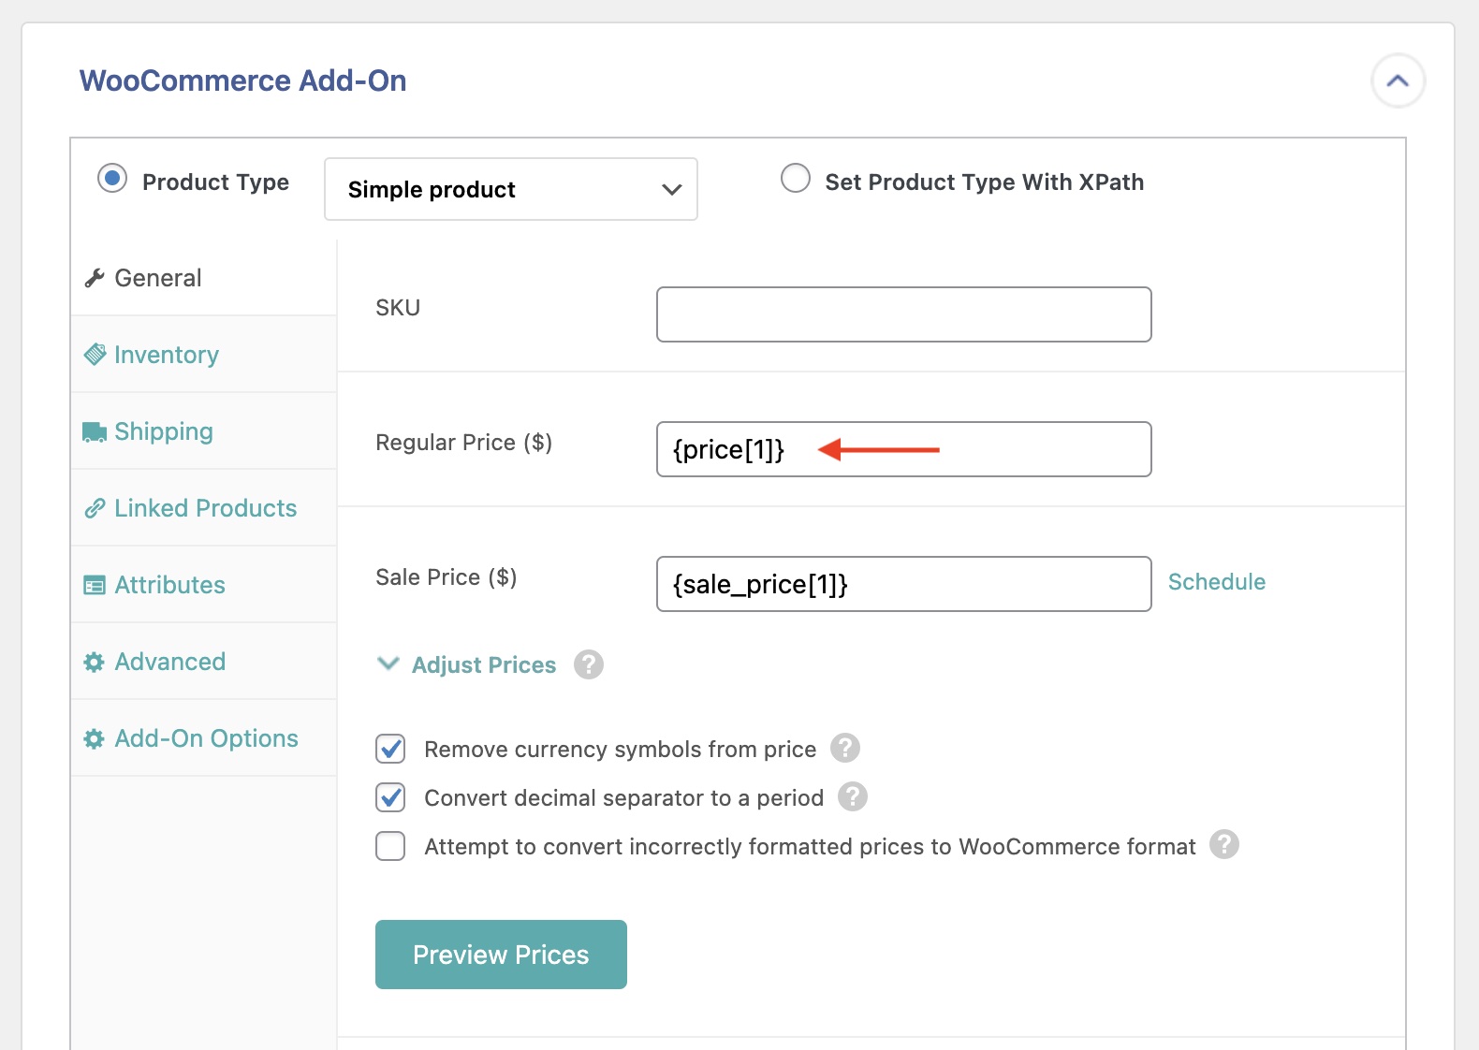Click the Advanced gear icon
Screen dimensions: 1479x1050
[95, 663]
